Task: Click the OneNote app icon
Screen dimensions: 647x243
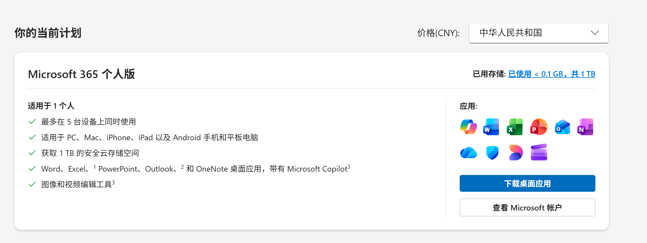Action: click(586, 127)
